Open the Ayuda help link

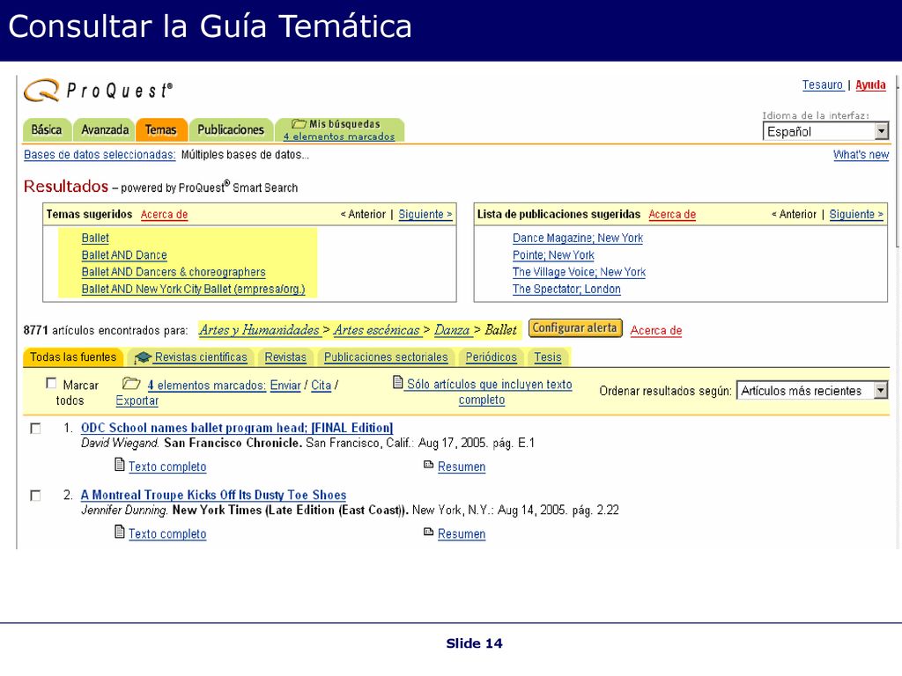(870, 85)
